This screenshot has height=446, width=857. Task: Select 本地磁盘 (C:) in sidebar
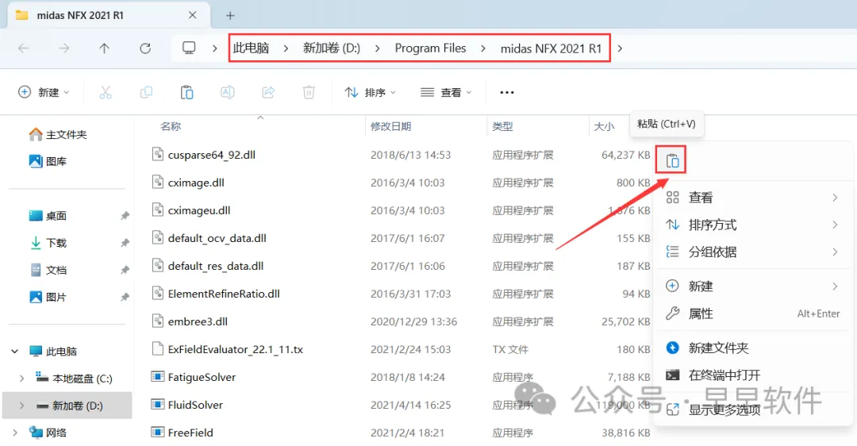click(x=74, y=379)
